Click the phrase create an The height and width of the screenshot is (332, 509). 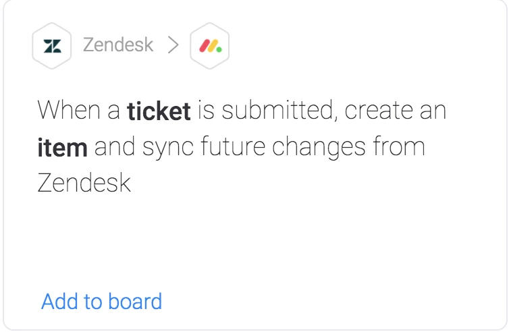click(x=396, y=111)
